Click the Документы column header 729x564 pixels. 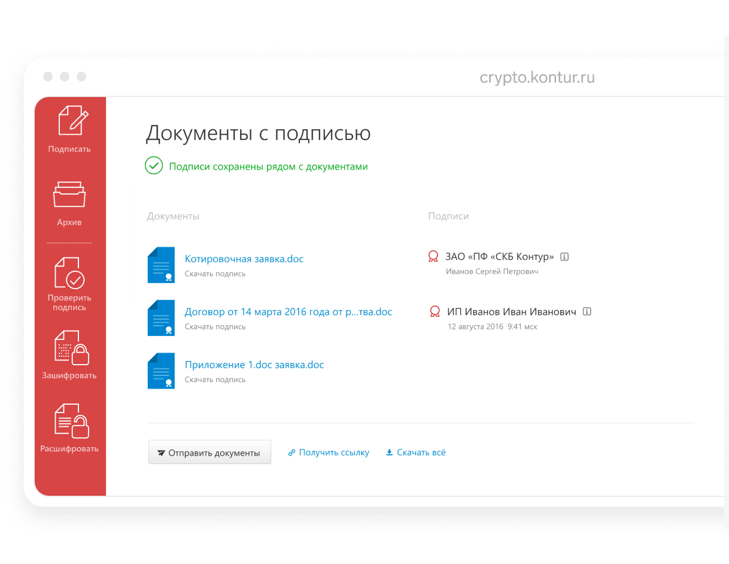(x=173, y=216)
